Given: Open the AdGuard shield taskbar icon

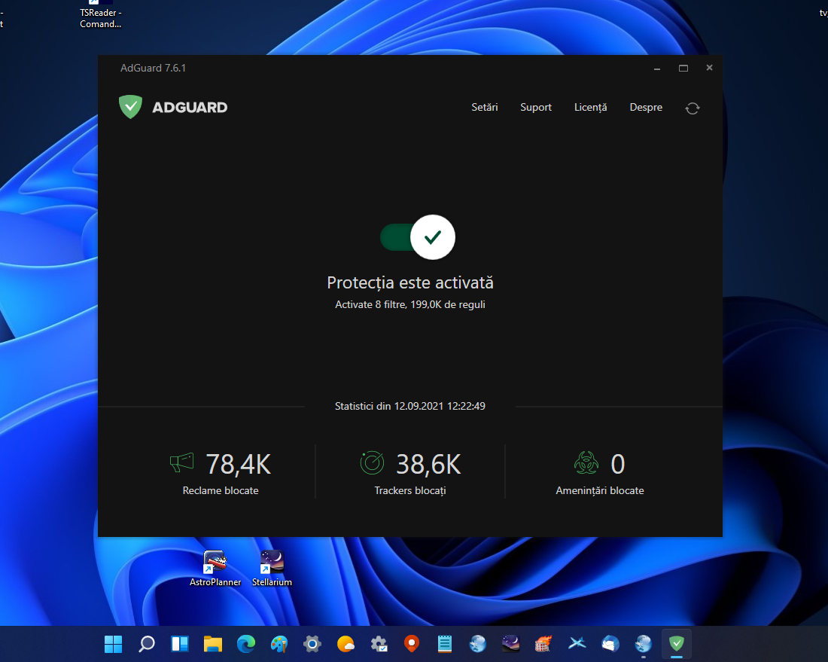Looking at the screenshot, I should pos(677,643).
